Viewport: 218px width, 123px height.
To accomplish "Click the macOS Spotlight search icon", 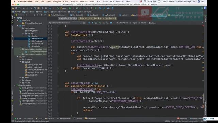I will (x=194, y=1).
